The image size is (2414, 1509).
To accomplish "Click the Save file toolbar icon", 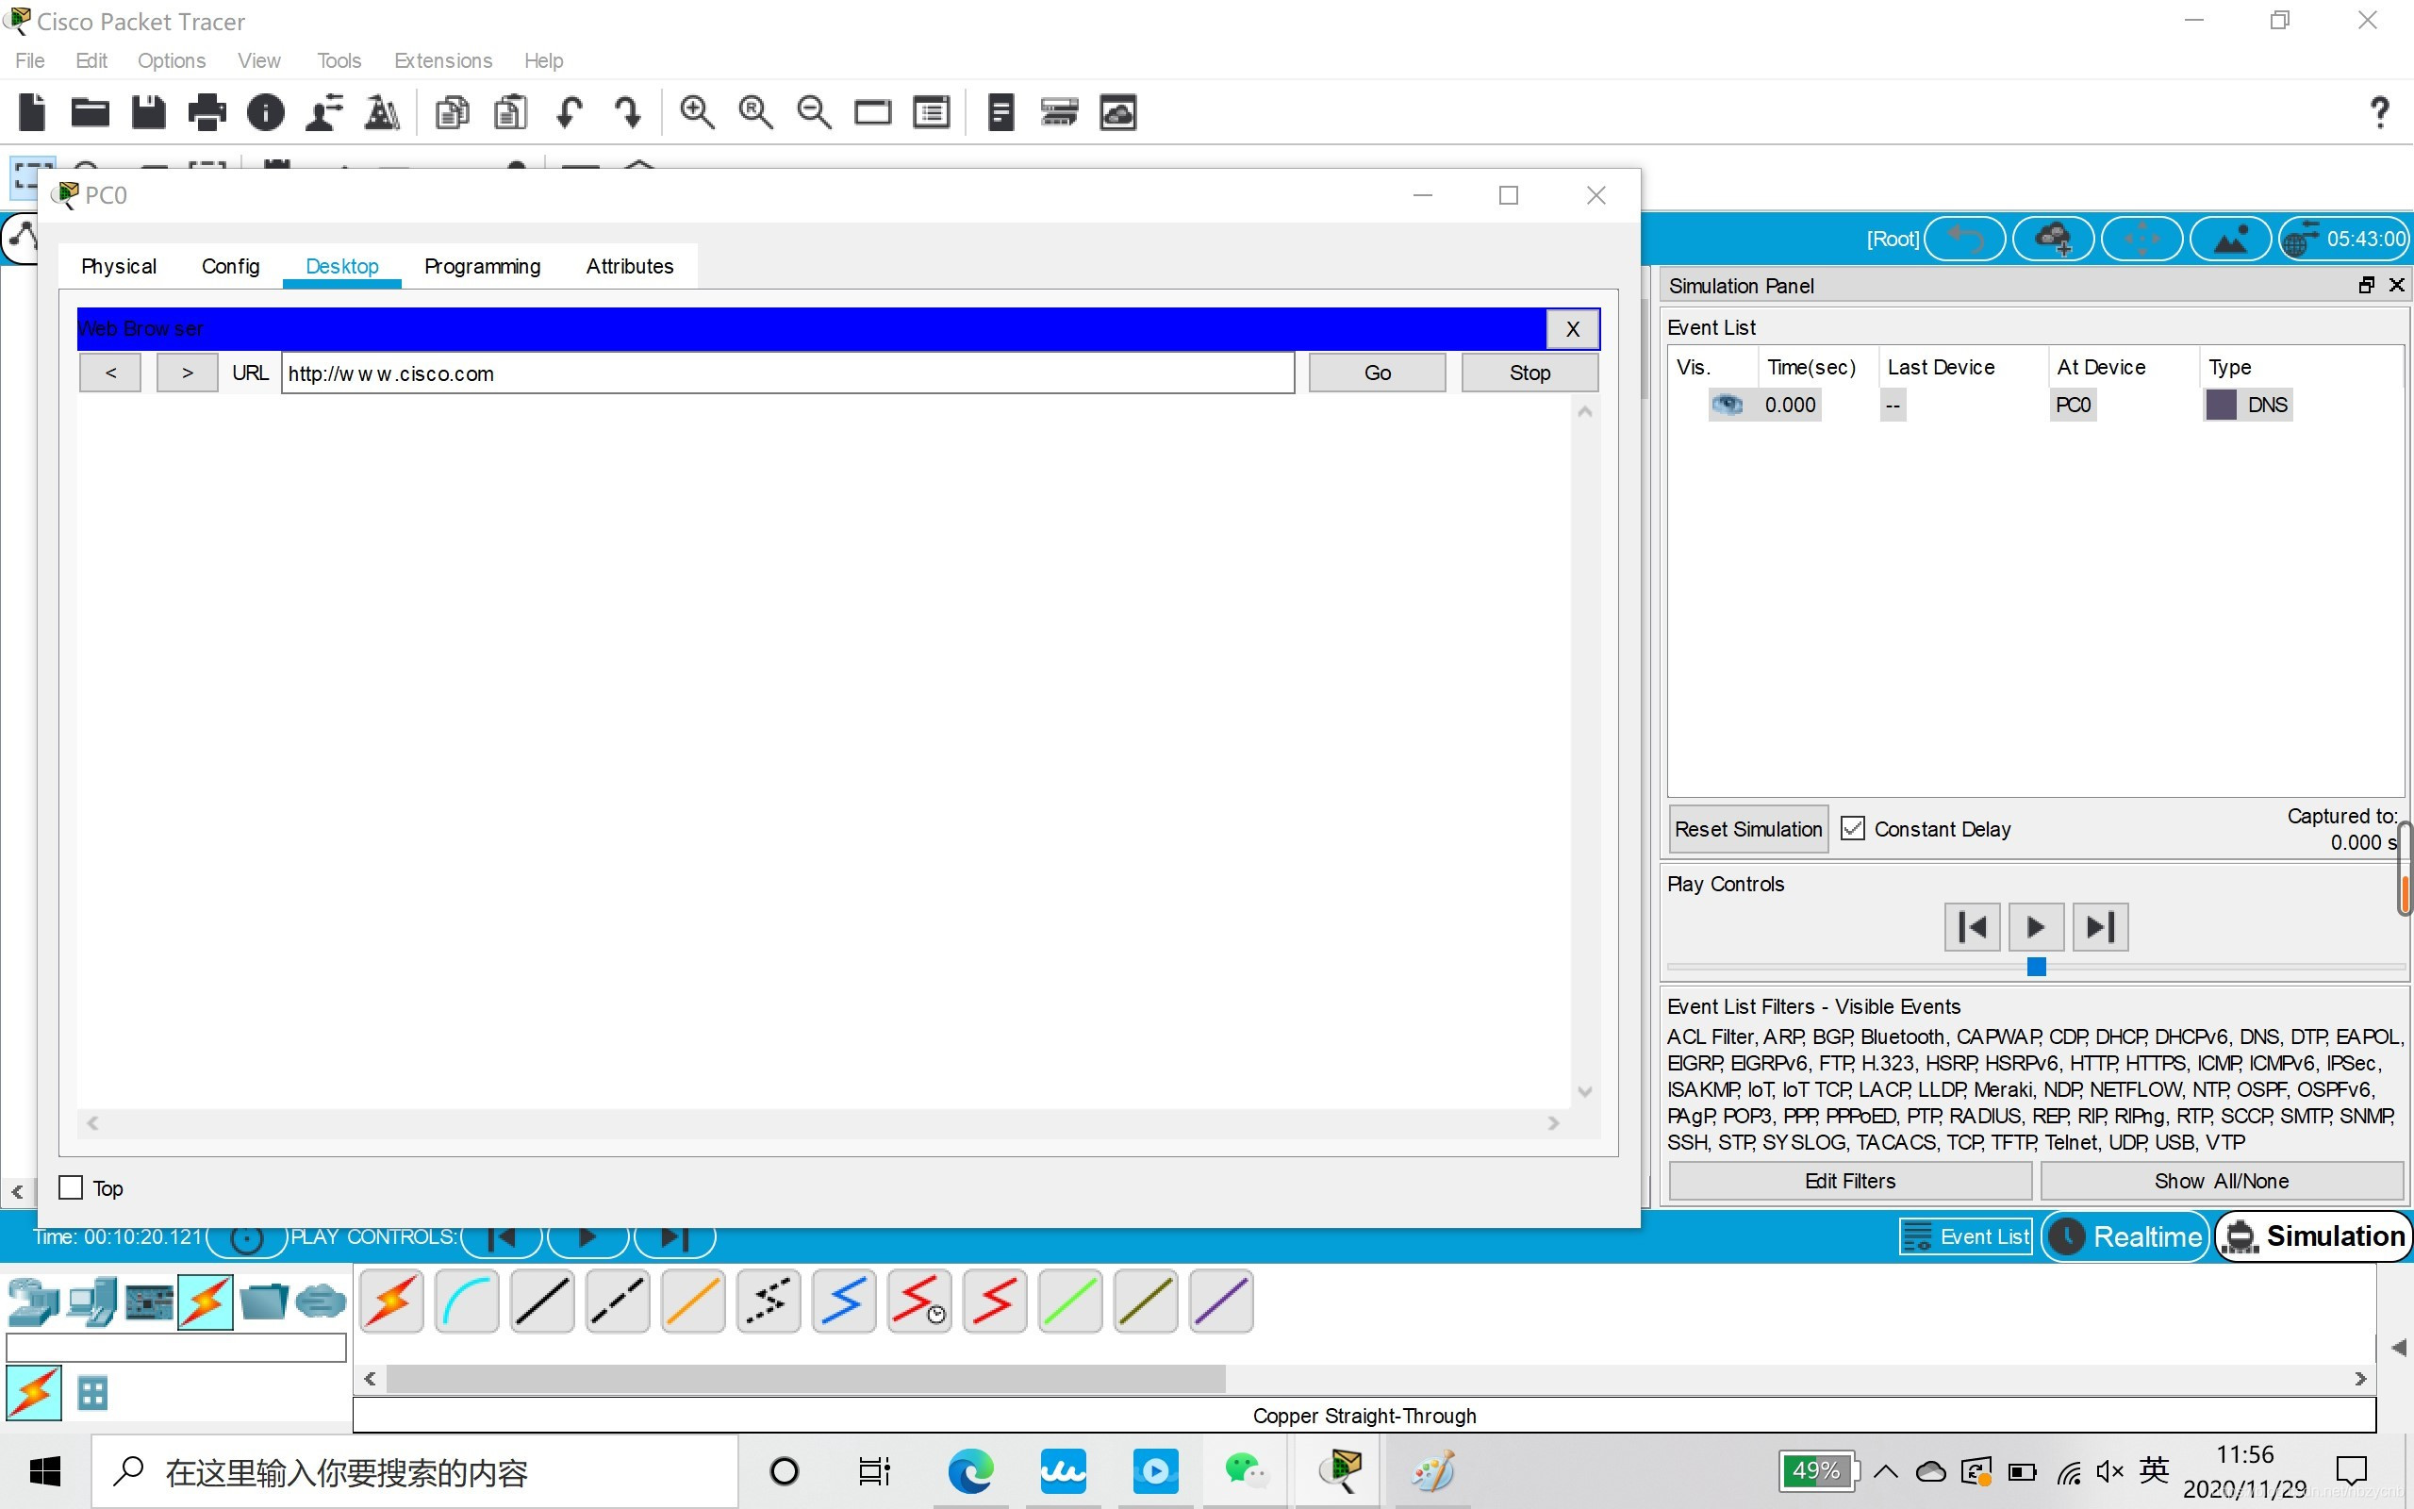I will point(149,113).
